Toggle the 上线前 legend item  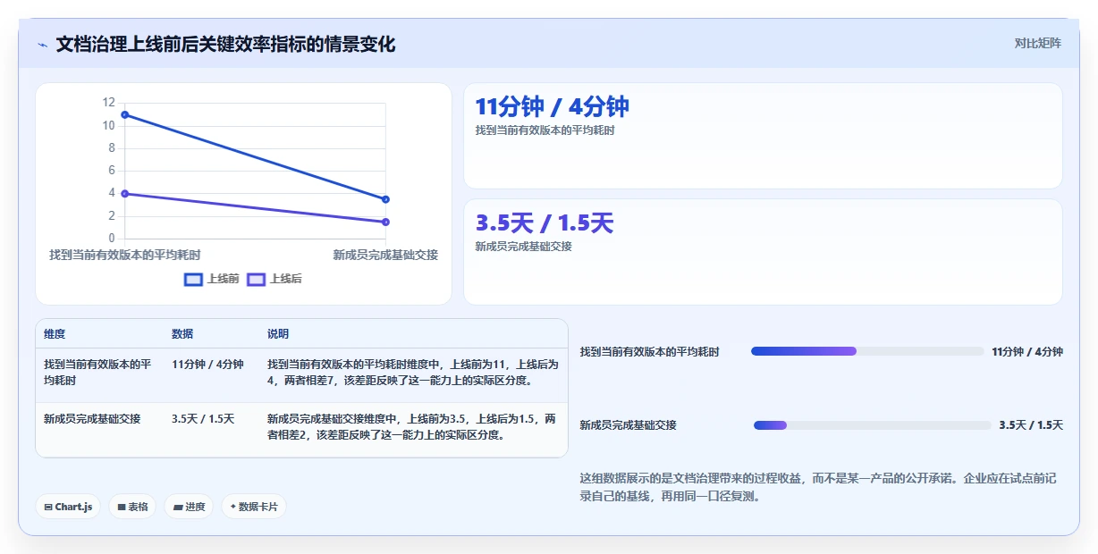click(212, 279)
